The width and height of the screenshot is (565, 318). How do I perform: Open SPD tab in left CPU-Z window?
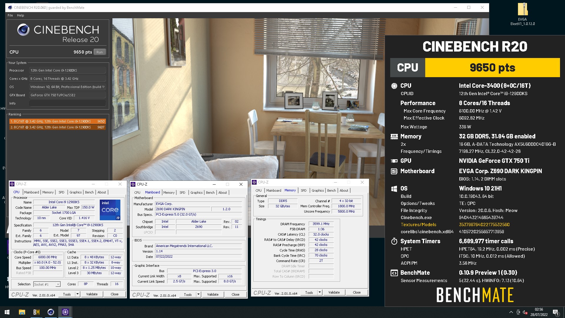coord(61,192)
